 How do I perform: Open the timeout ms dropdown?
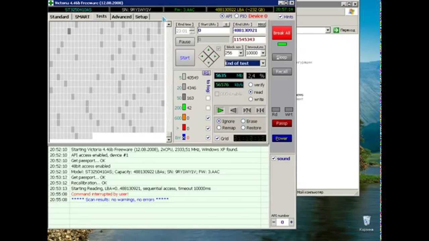(x=263, y=53)
